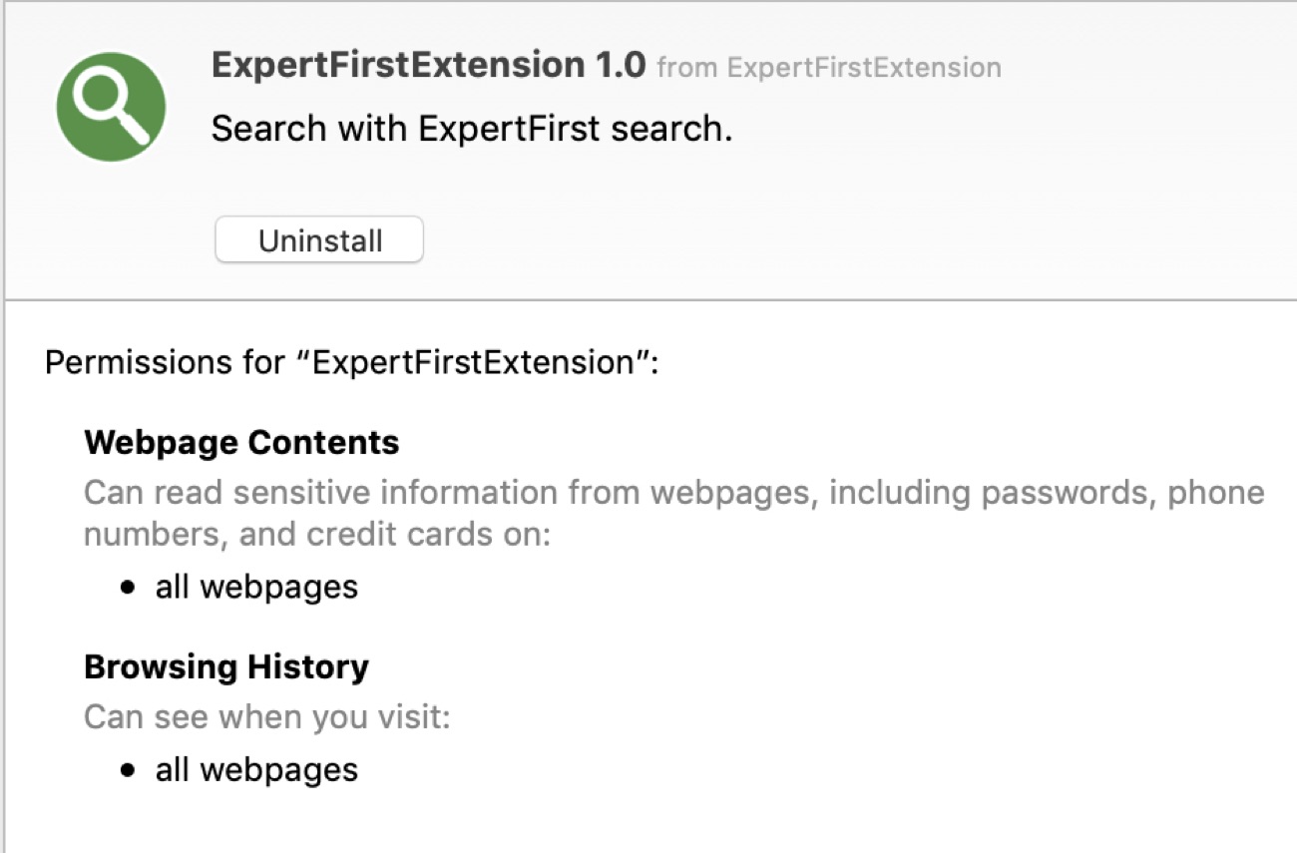The width and height of the screenshot is (1297, 853).
Task: Select the Browsing History heading
Action: coord(226,666)
